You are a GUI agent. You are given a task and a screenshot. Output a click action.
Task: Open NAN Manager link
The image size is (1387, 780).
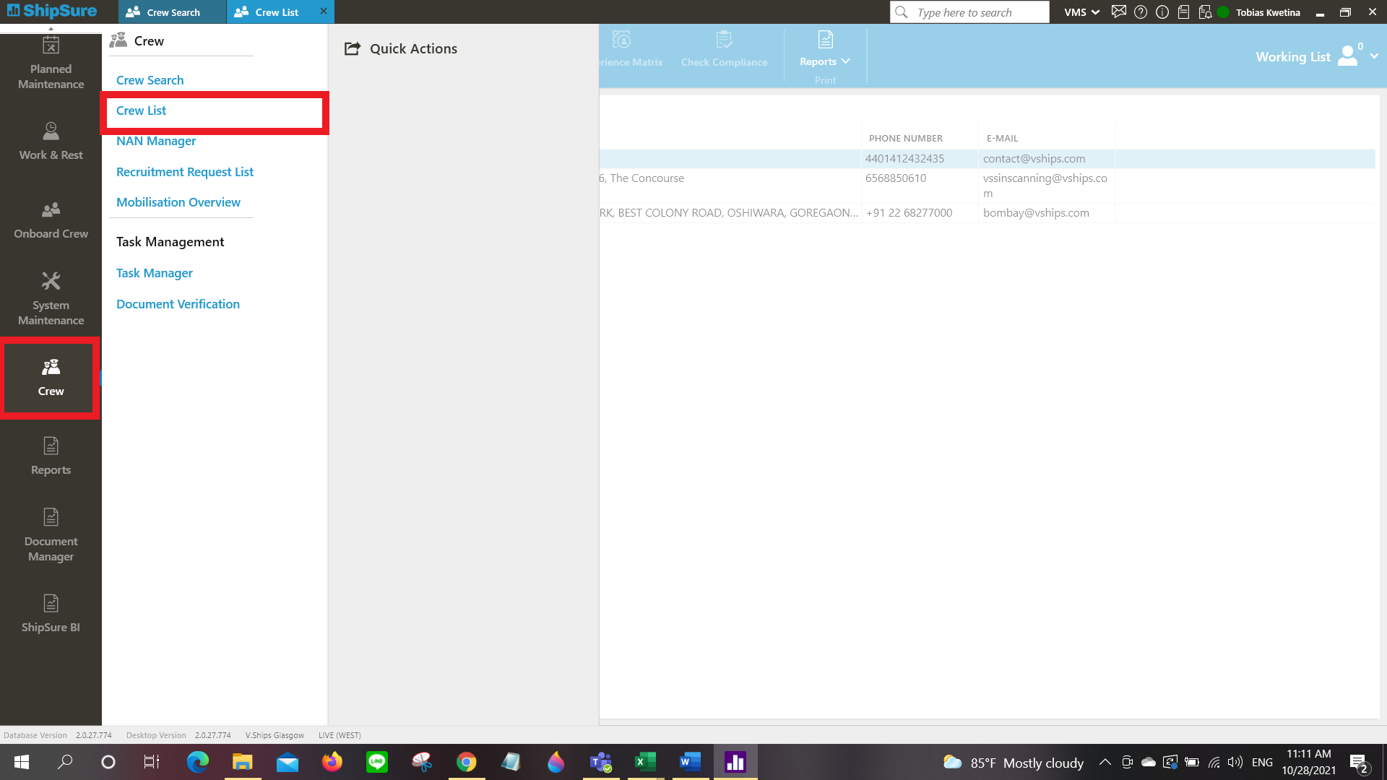(x=156, y=141)
